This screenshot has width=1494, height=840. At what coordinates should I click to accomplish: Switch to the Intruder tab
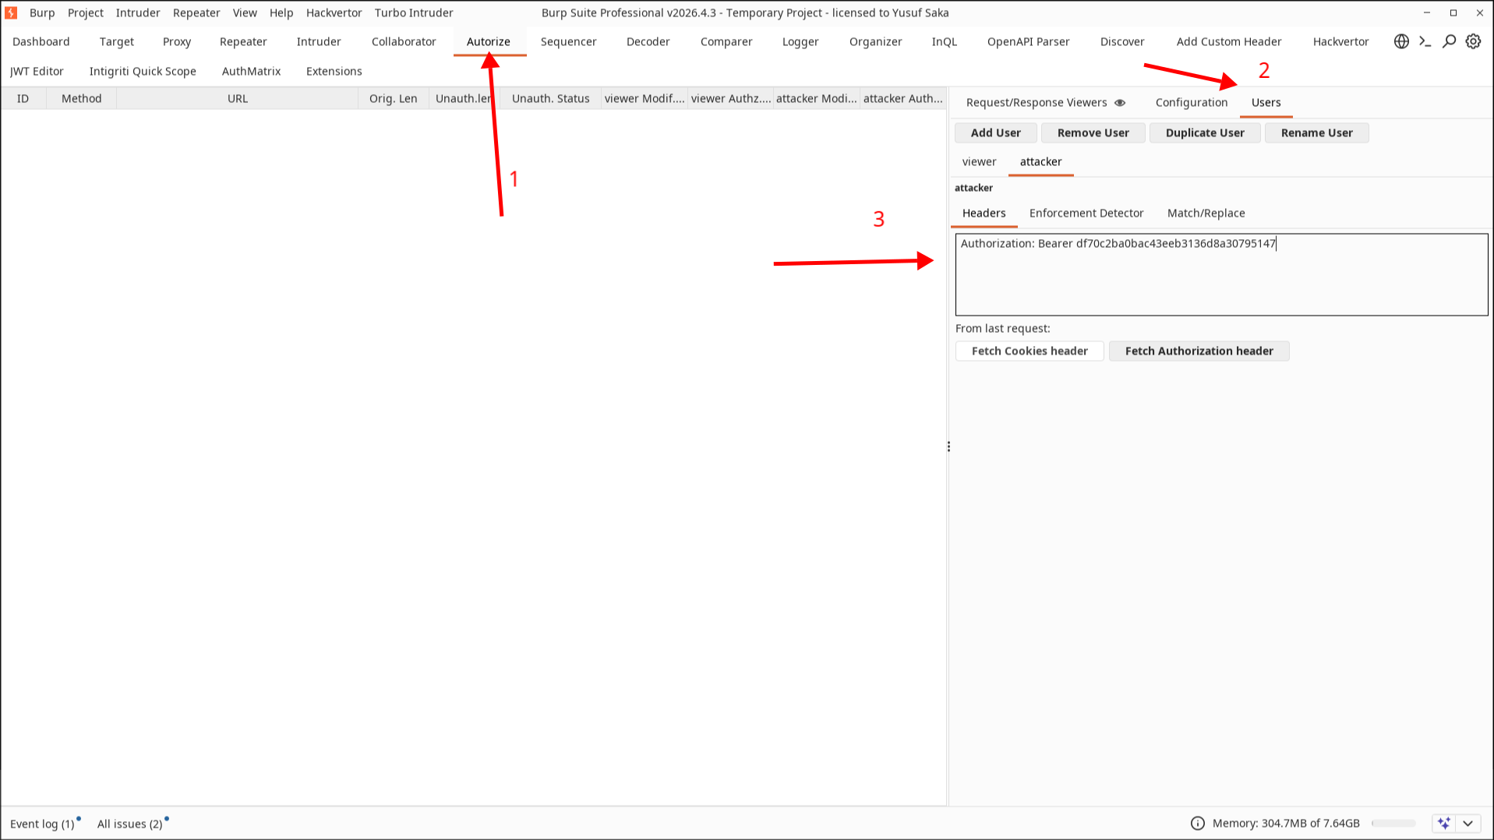(x=319, y=41)
